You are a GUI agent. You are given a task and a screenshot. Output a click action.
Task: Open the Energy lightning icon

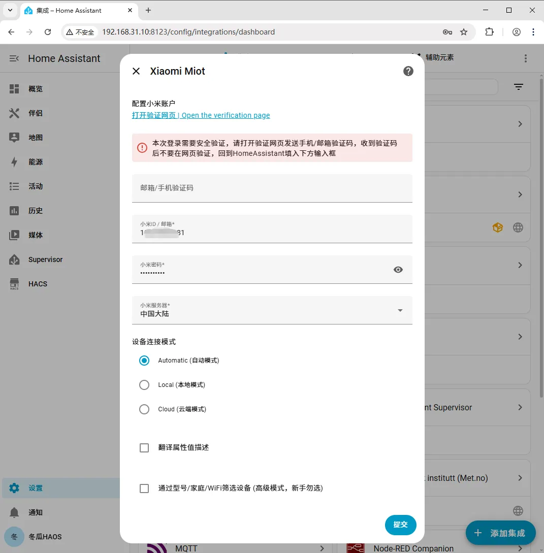click(14, 162)
